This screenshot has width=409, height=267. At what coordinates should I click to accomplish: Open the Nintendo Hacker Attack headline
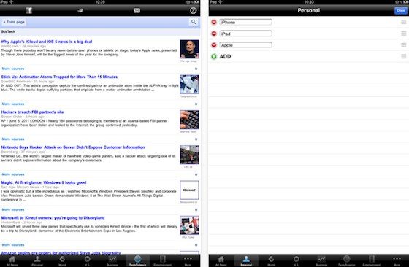pos(73,147)
